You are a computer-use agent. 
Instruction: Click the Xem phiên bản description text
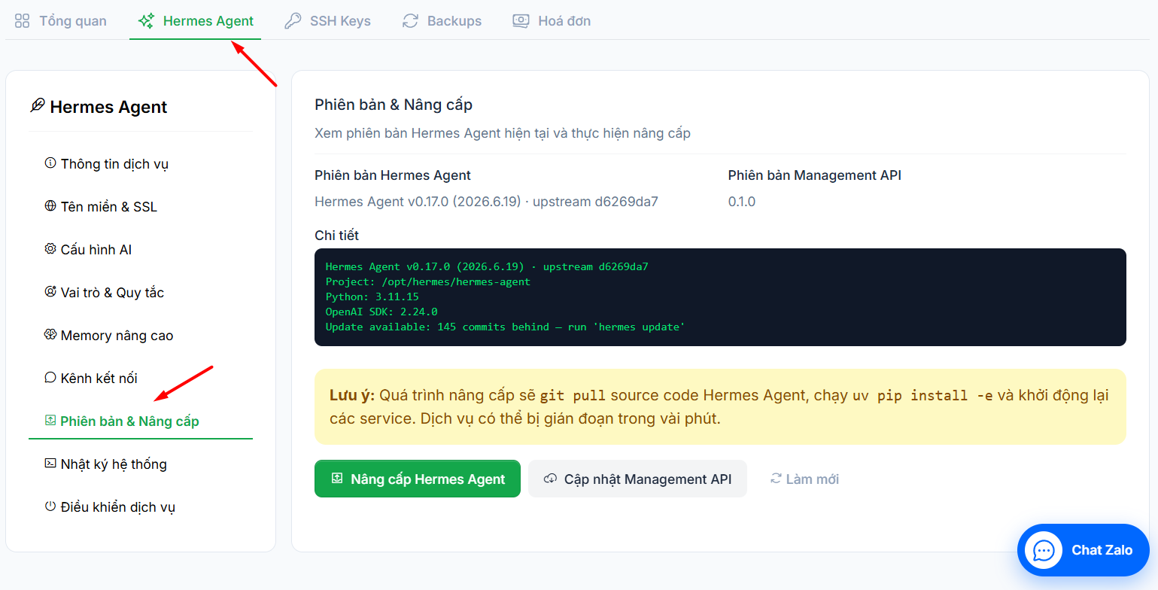[503, 133]
